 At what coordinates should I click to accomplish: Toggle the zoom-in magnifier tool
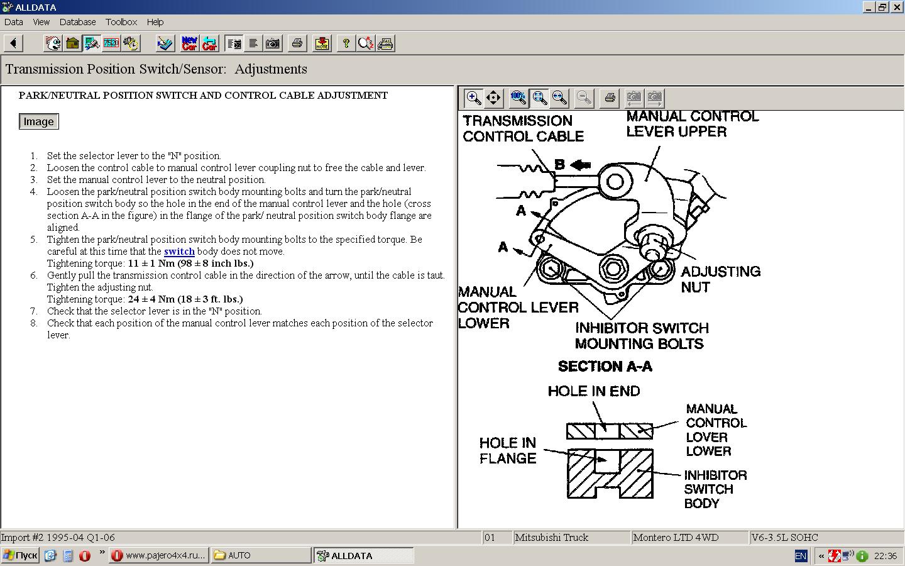tap(473, 97)
